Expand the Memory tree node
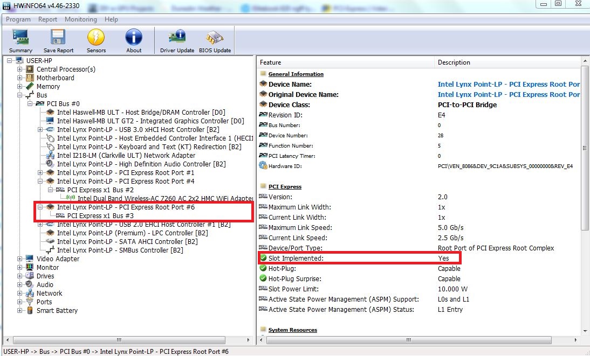 tap(19, 87)
